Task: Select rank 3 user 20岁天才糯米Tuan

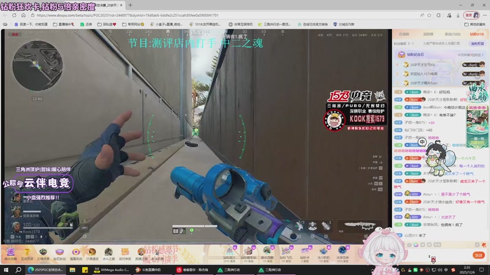Action: 424,83
